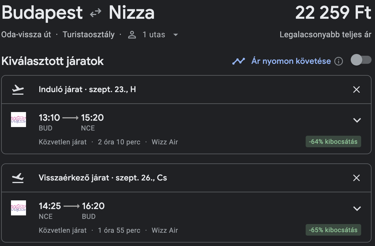Viewport: 375px width, 246px height.
Task: Click the -64% kibocsátás badge
Action: (333, 142)
